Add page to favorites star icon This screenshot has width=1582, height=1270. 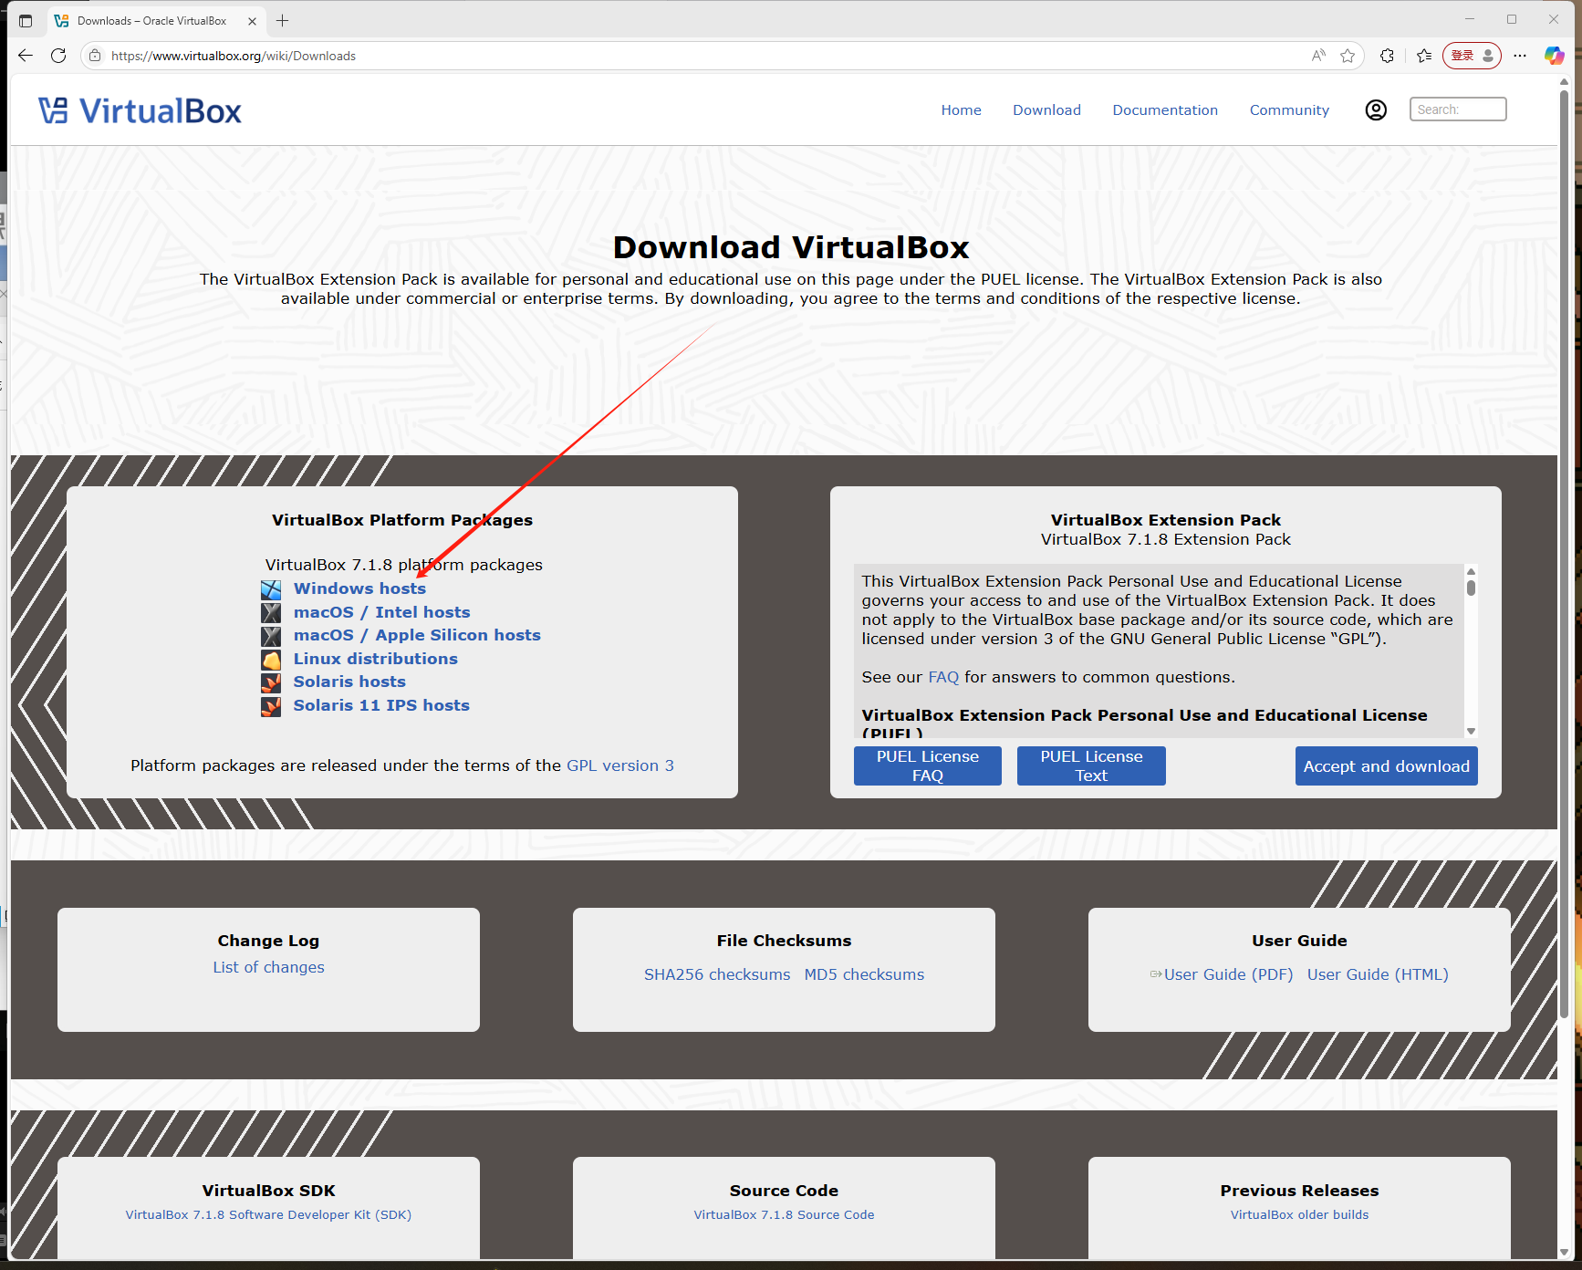tap(1348, 56)
